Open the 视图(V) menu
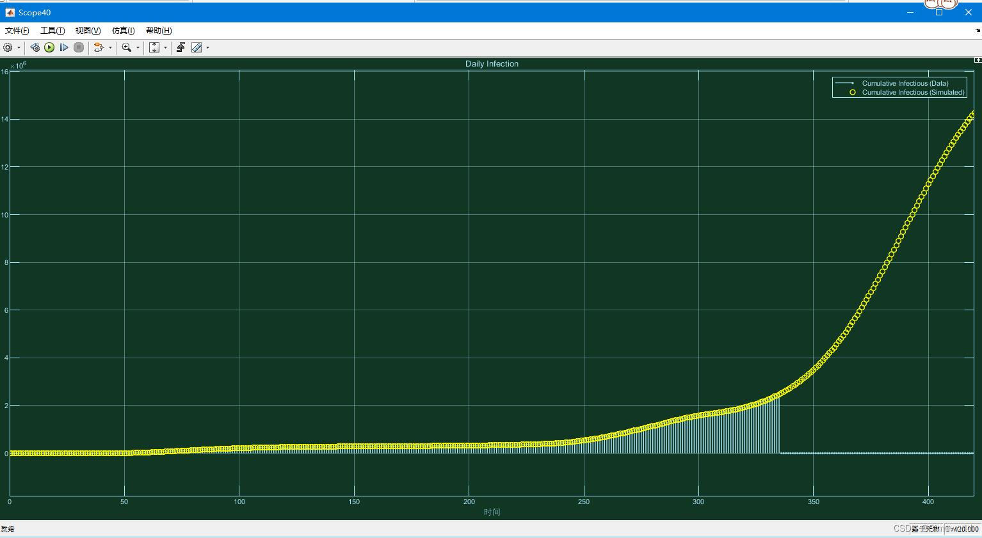This screenshot has width=982, height=538. tap(87, 30)
